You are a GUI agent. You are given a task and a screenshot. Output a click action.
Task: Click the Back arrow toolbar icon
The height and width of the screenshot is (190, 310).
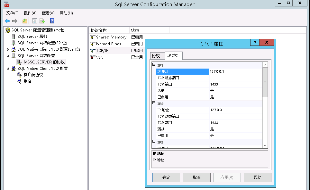(7, 21)
